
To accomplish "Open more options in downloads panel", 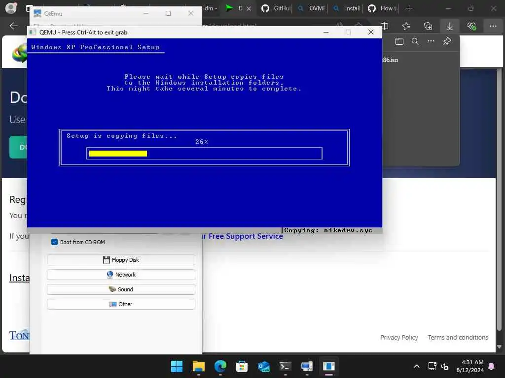I will (x=431, y=41).
